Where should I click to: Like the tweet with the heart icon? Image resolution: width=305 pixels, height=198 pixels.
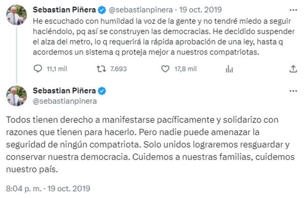[165, 69]
